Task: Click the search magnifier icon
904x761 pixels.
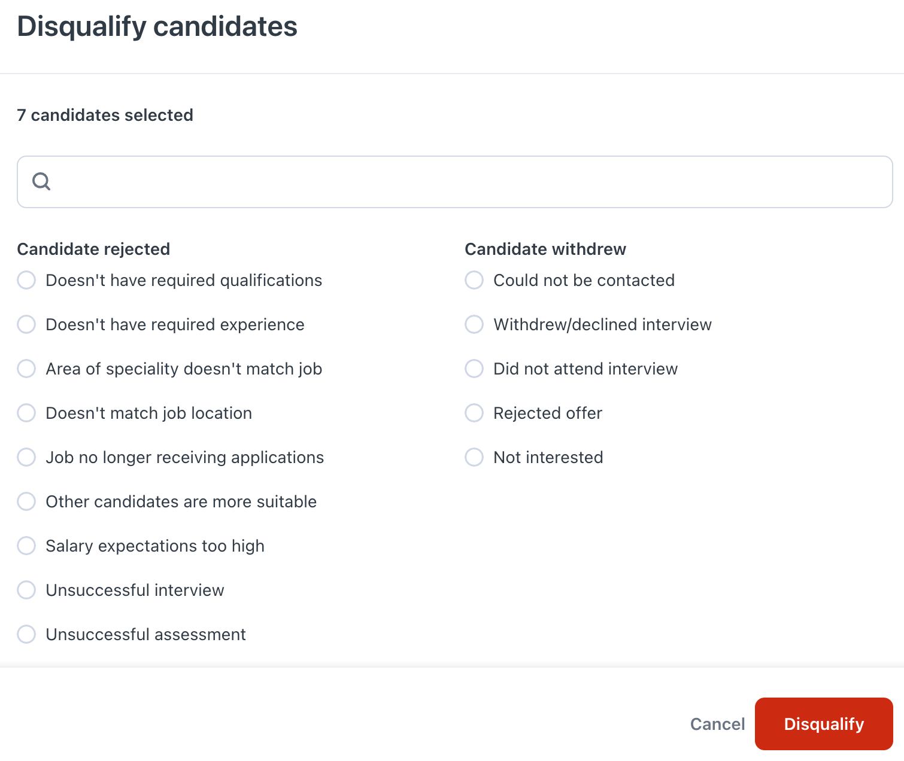Action: [x=41, y=181]
